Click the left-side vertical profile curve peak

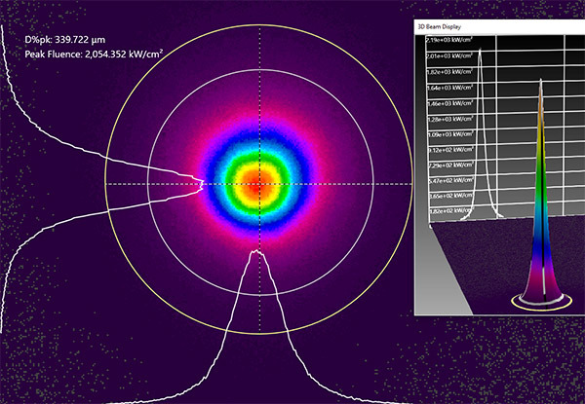click(201, 182)
